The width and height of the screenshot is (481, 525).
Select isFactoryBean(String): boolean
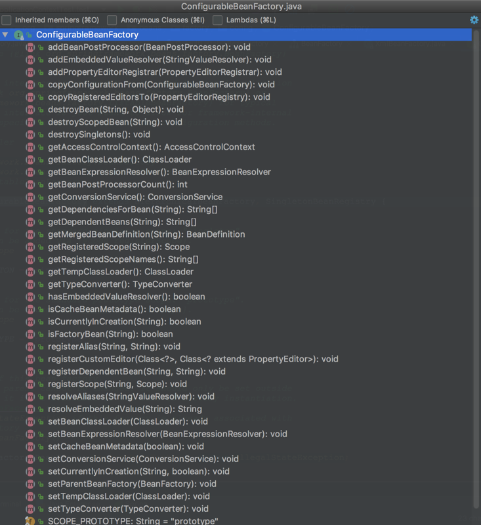pos(110,334)
